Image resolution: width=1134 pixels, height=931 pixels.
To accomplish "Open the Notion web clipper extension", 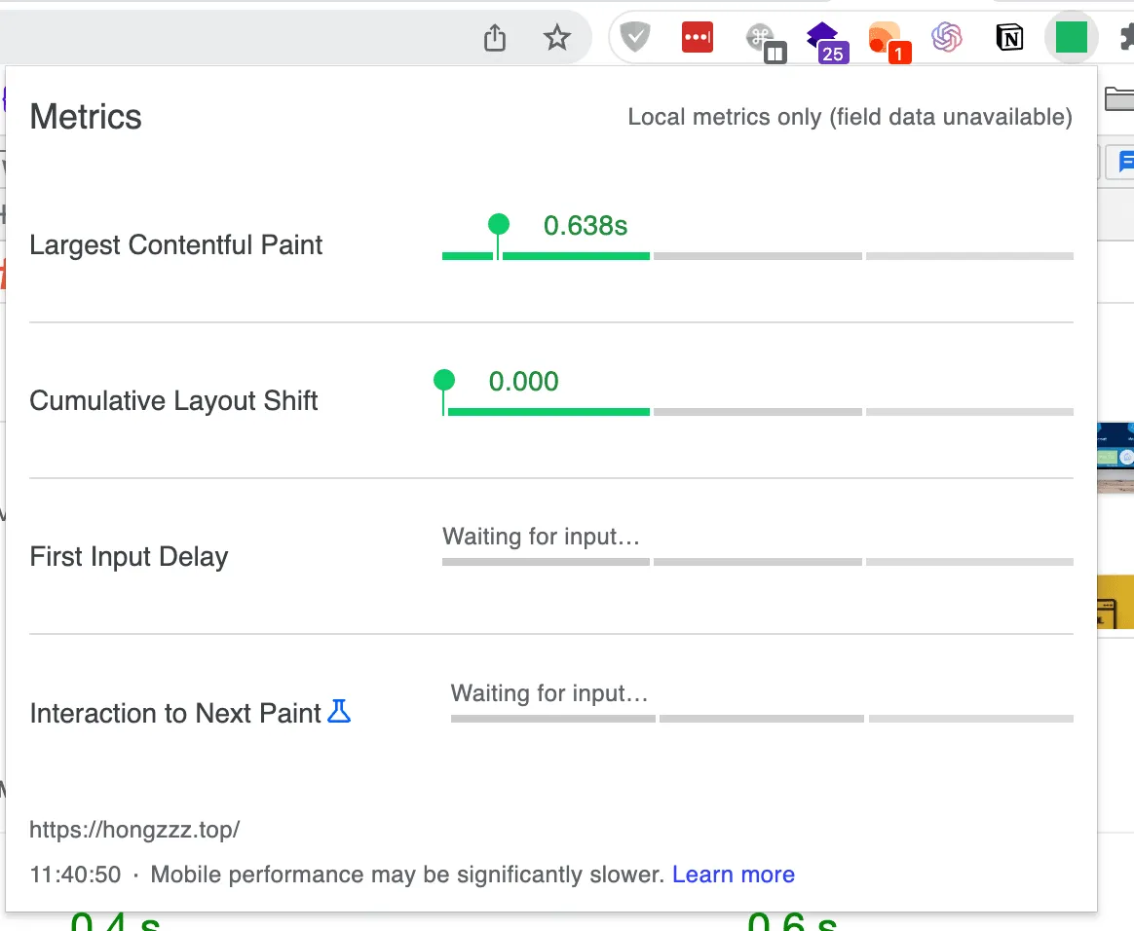I will coord(1010,38).
